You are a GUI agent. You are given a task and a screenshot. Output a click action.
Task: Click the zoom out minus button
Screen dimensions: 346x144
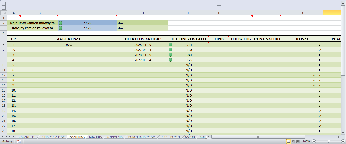point(314,141)
